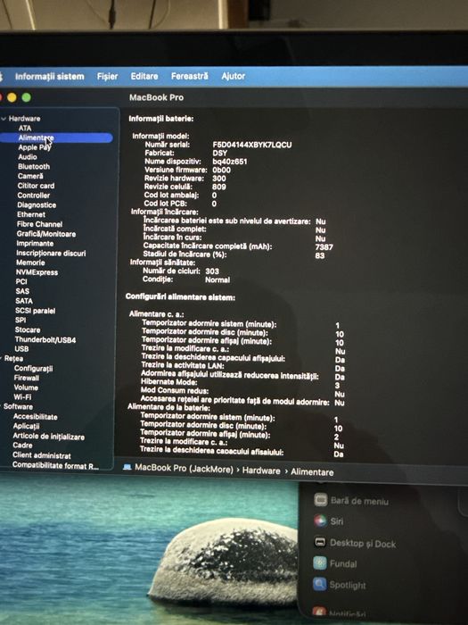Screen dimensions: 468x625
Task: Select PCI in the sidebar
Action: coord(21,282)
